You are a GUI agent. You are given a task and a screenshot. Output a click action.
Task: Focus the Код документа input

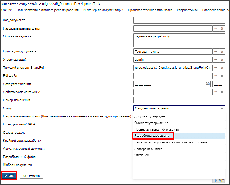click(x=179, y=20)
